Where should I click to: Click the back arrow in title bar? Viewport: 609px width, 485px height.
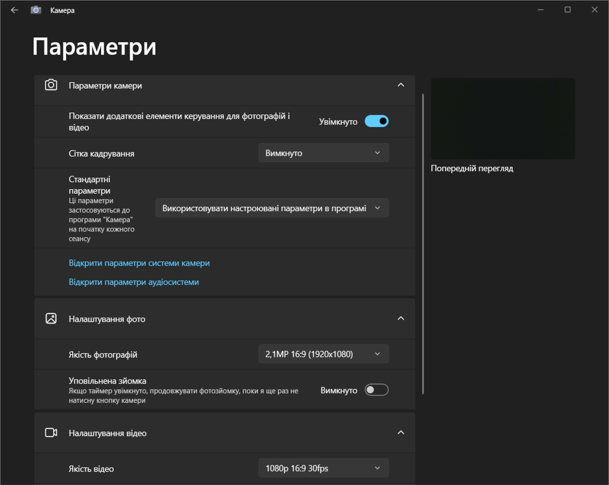pos(14,10)
